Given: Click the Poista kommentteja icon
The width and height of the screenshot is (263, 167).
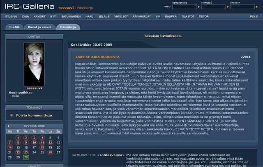Looking at the screenshot, I should coord(12,115).
